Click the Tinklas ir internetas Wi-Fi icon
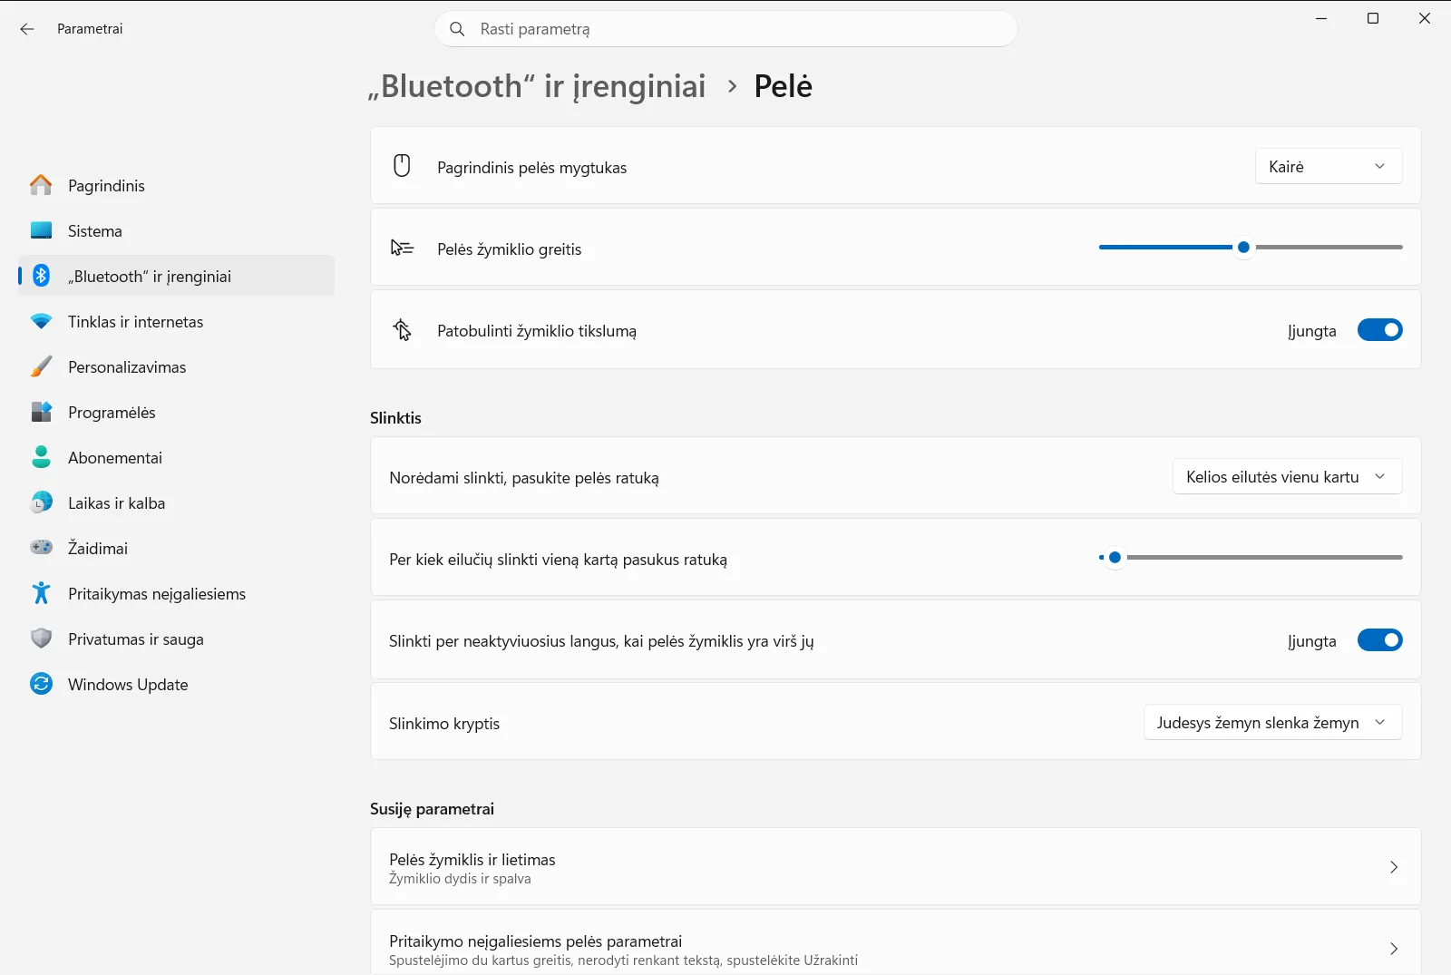This screenshot has height=975, width=1451. (x=41, y=321)
